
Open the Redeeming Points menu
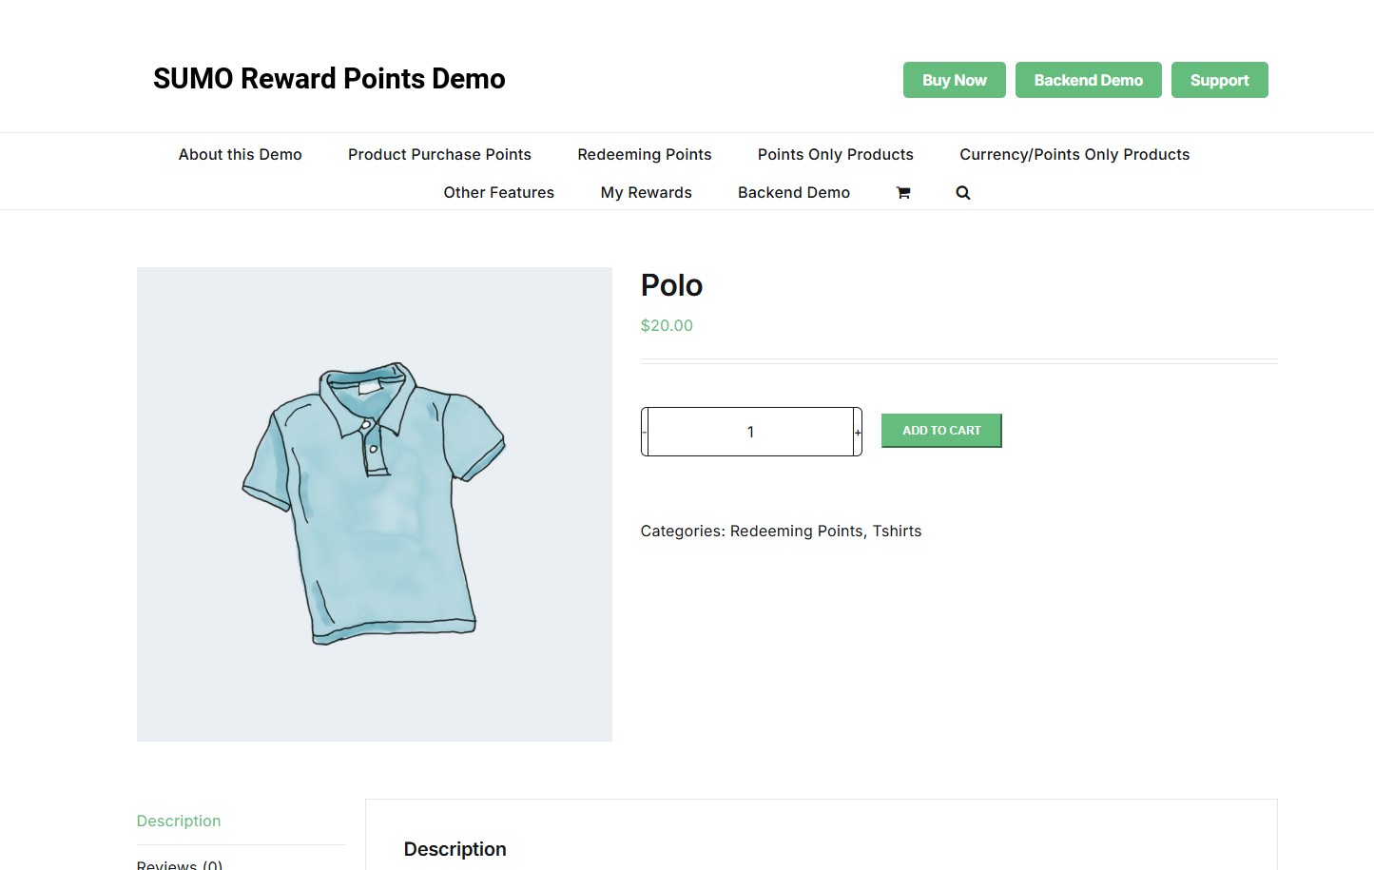(x=644, y=154)
